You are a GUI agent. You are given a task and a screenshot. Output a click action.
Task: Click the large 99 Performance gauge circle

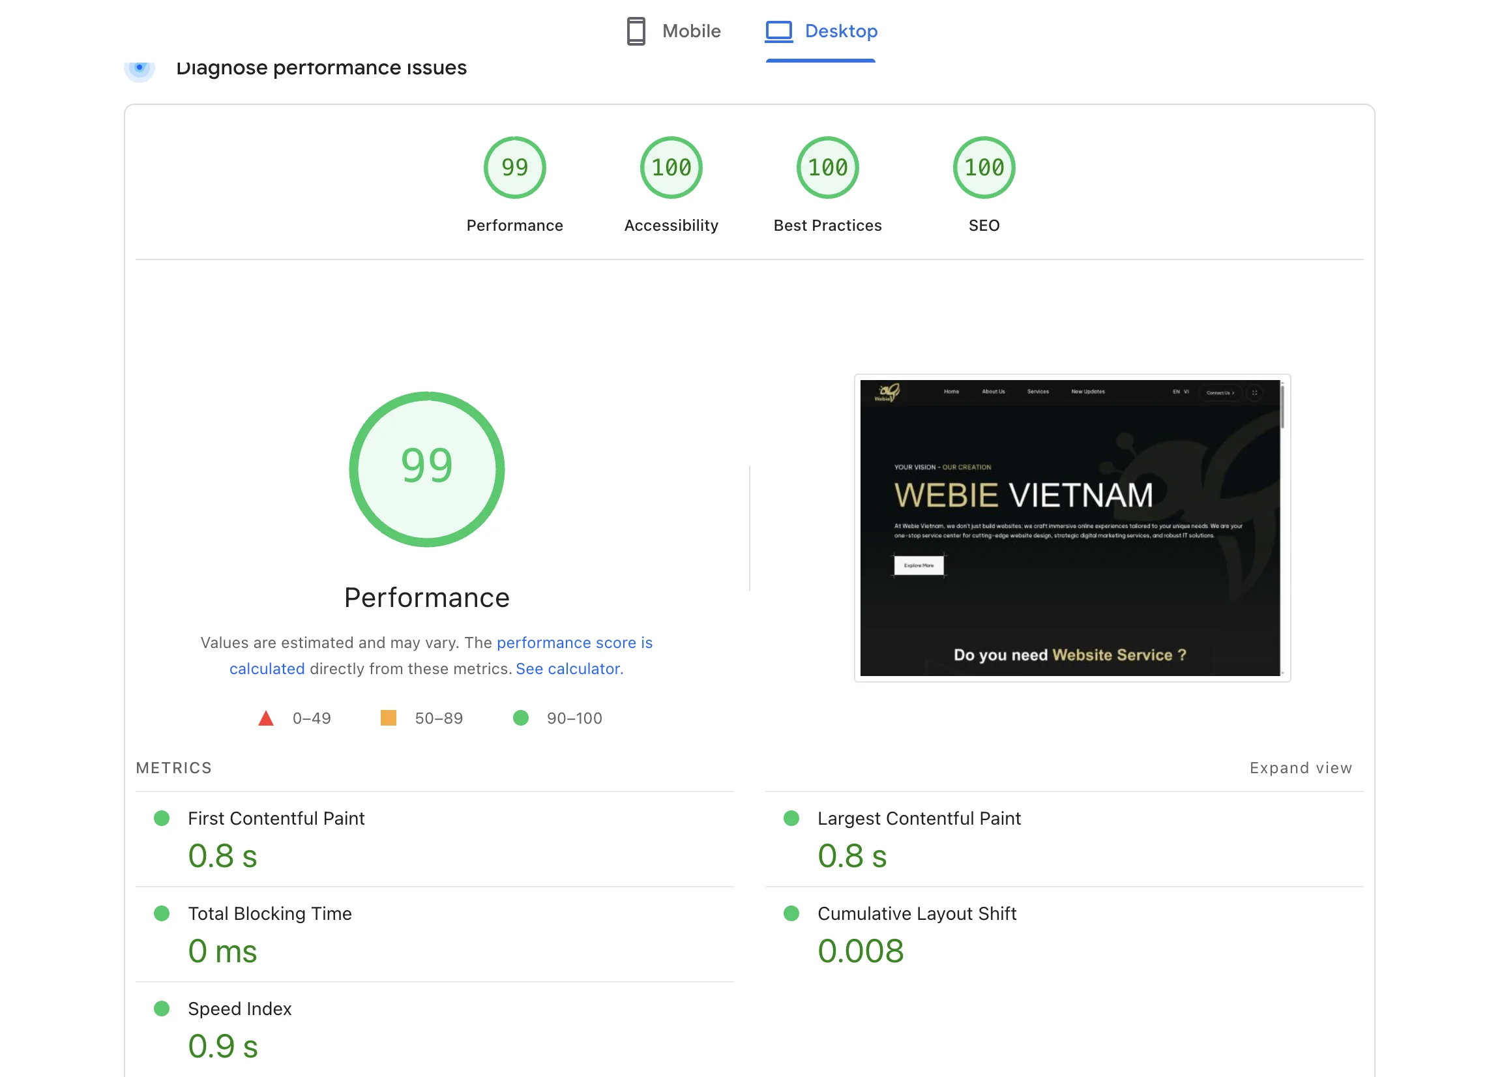tap(426, 469)
